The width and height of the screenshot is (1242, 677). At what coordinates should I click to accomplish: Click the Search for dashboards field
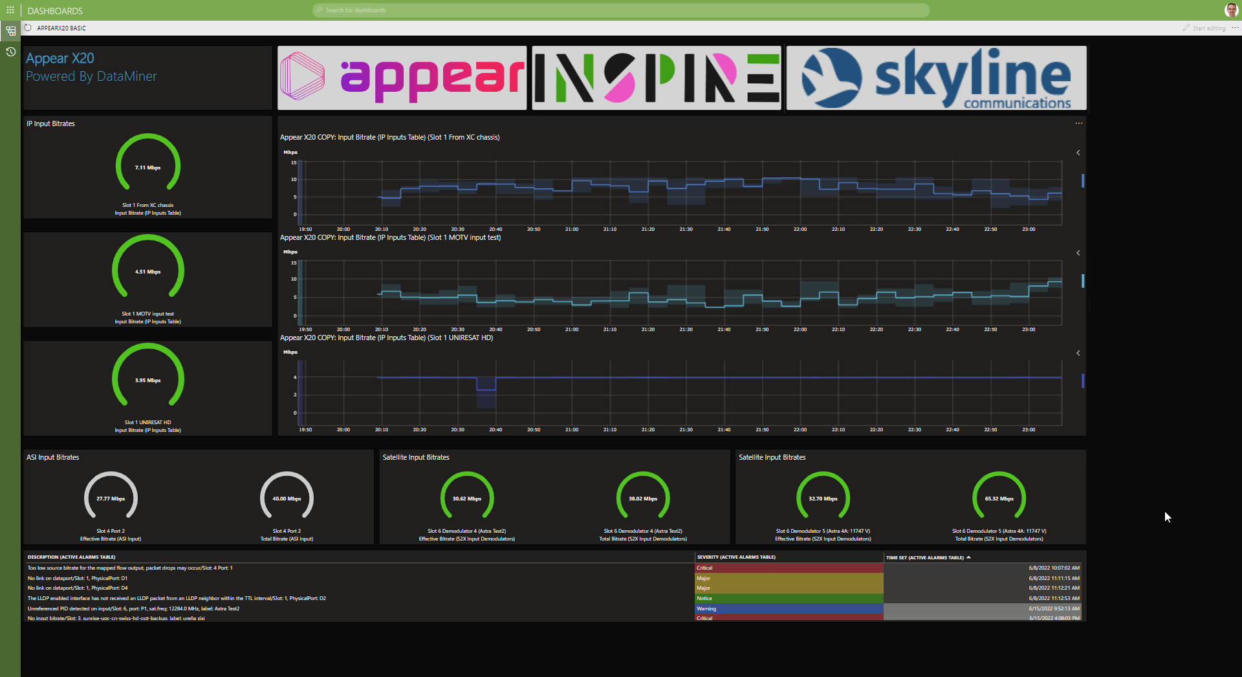point(621,10)
